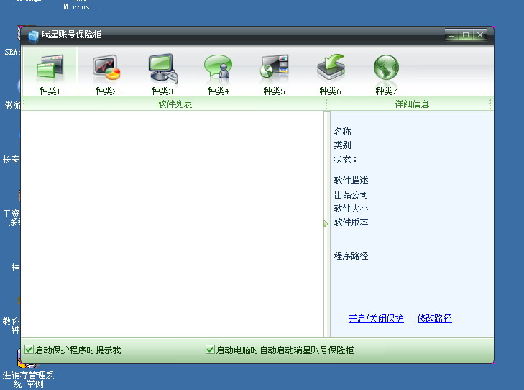Click the 软件描述 label
524x390 pixels.
click(351, 181)
